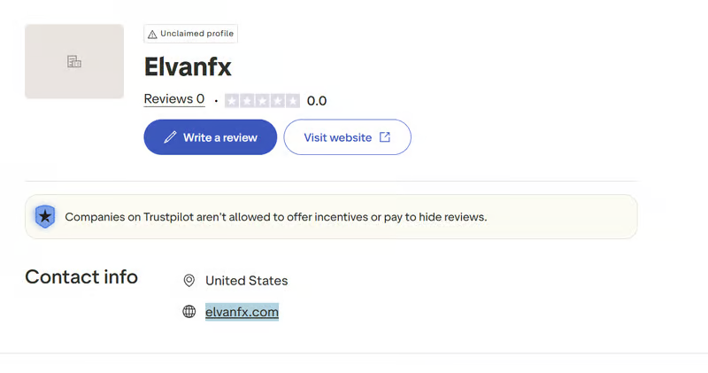Click the location pin icon
The width and height of the screenshot is (708, 373).
tap(189, 281)
